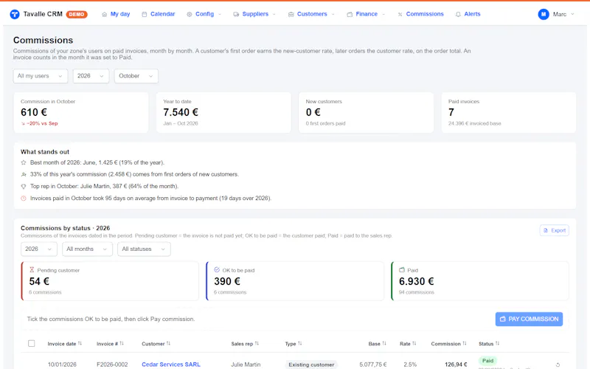Viewport: 590px width, 369px height.
Task: Expand the Finance menu
Action: (x=366, y=14)
